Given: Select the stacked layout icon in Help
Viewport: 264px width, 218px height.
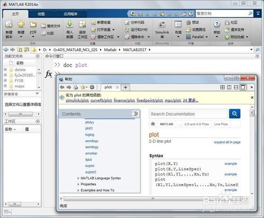Looking at the screenshot, I should point(236,87).
